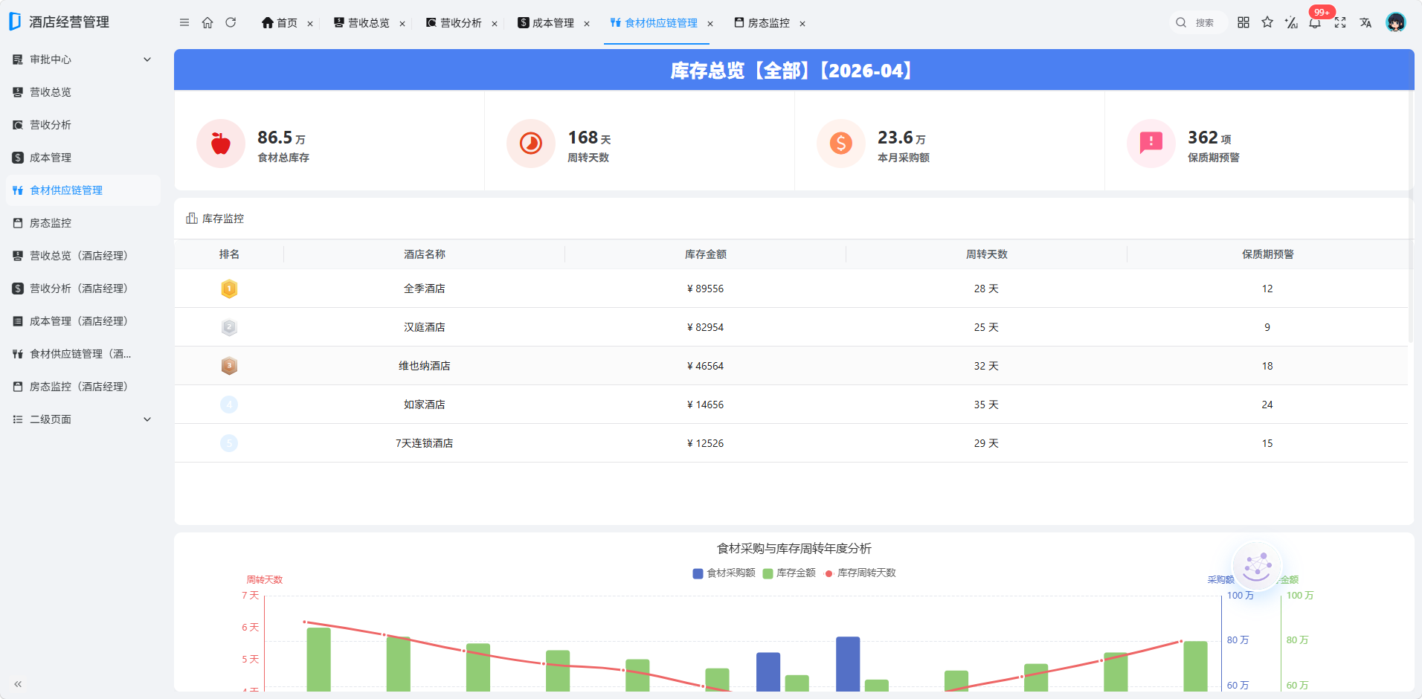Image resolution: width=1422 pixels, height=699 pixels.
Task: Open 食材供应链管理（酒... sidebar item
Action: (83, 354)
